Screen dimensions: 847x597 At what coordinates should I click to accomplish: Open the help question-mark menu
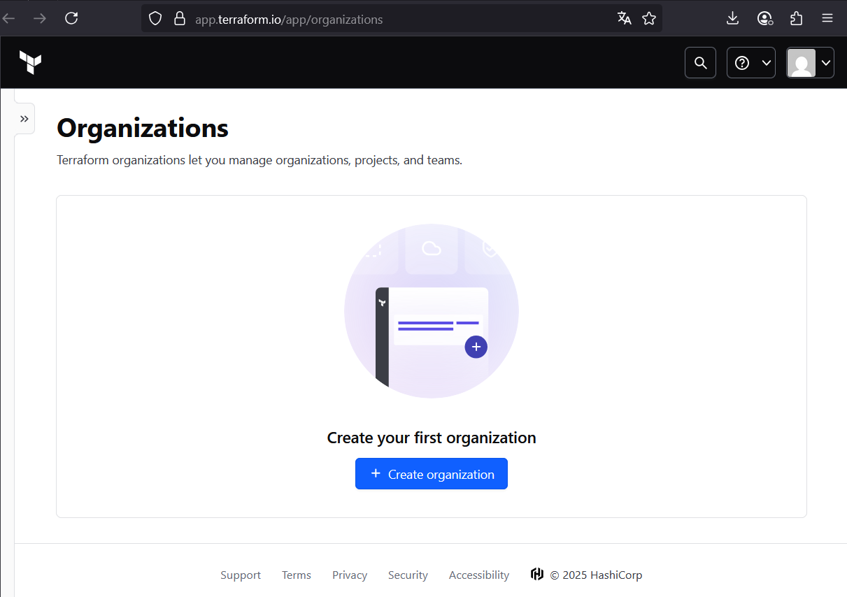pyautogui.click(x=750, y=63)
